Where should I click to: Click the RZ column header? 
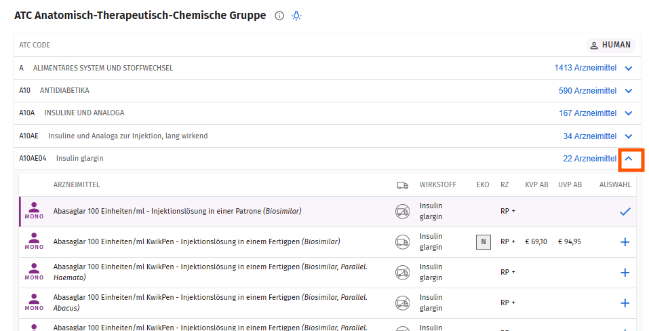pos(505,185)
